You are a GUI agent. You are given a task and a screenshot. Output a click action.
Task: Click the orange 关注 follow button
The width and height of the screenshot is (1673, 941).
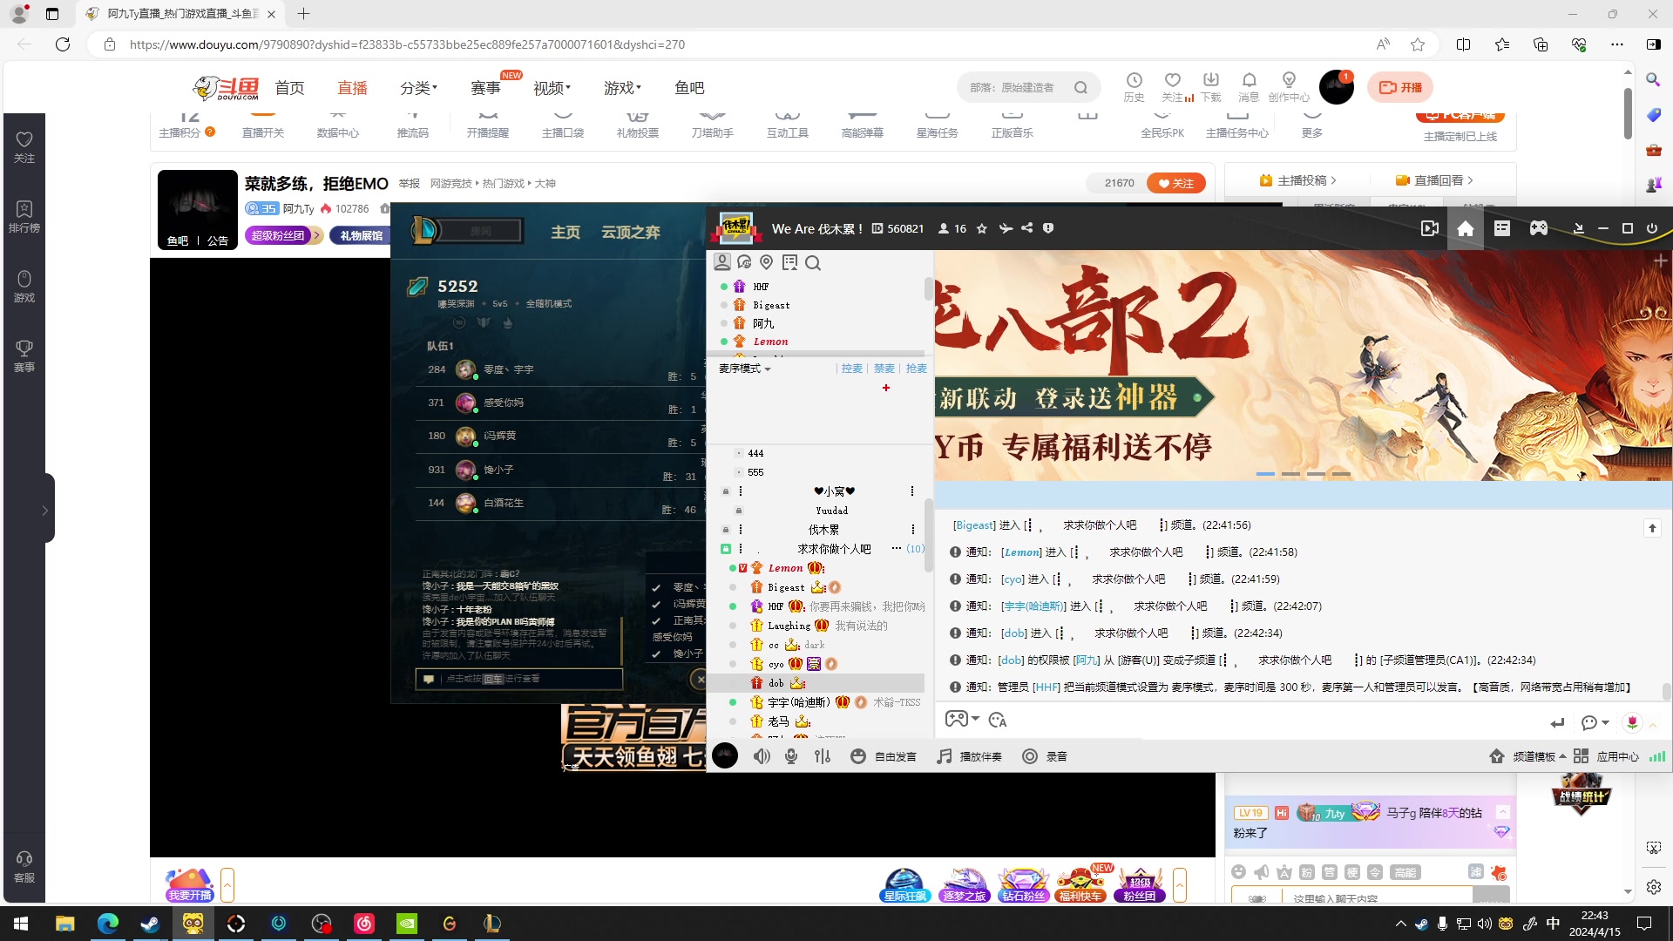1175,183
